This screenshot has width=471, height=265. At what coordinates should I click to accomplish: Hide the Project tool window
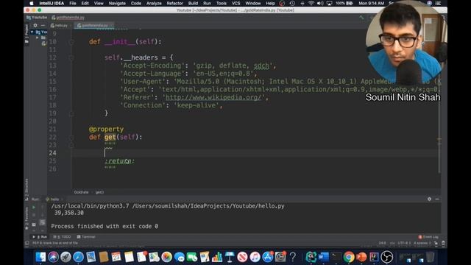click(x=43, y=26)
